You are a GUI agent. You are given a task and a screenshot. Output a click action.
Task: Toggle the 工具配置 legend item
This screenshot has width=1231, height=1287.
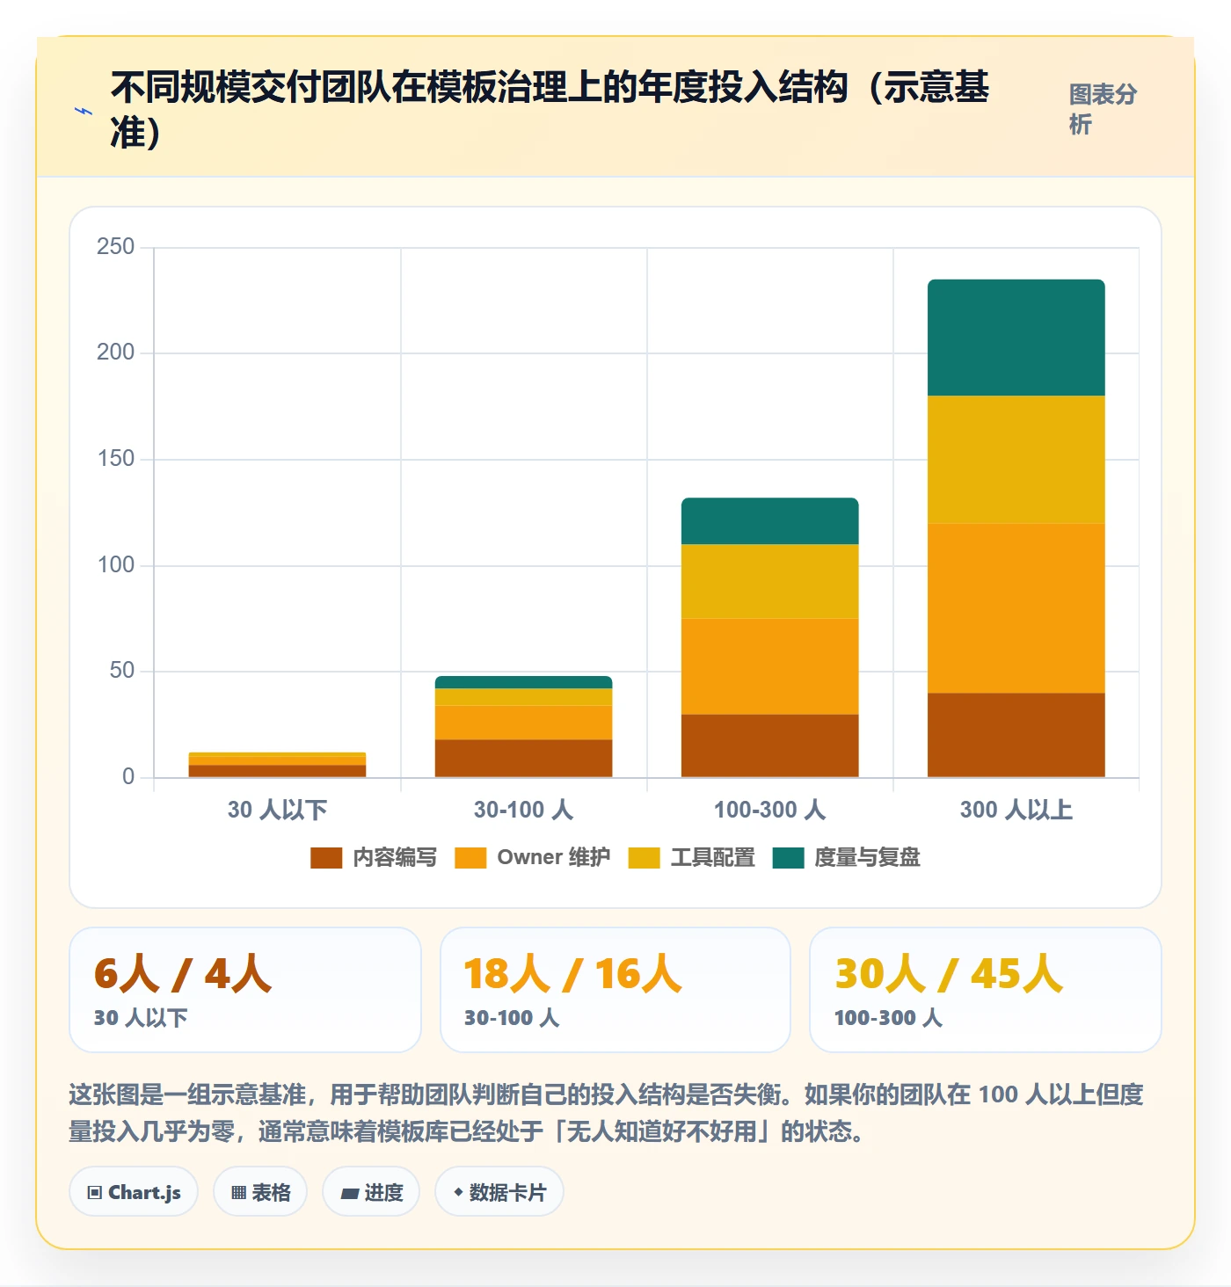pos(692,857)
